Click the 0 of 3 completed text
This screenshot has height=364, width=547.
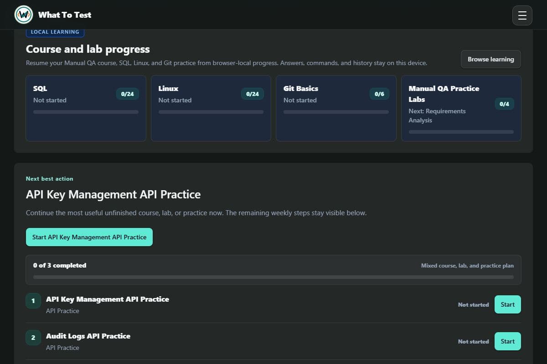[x=60, y=265]
